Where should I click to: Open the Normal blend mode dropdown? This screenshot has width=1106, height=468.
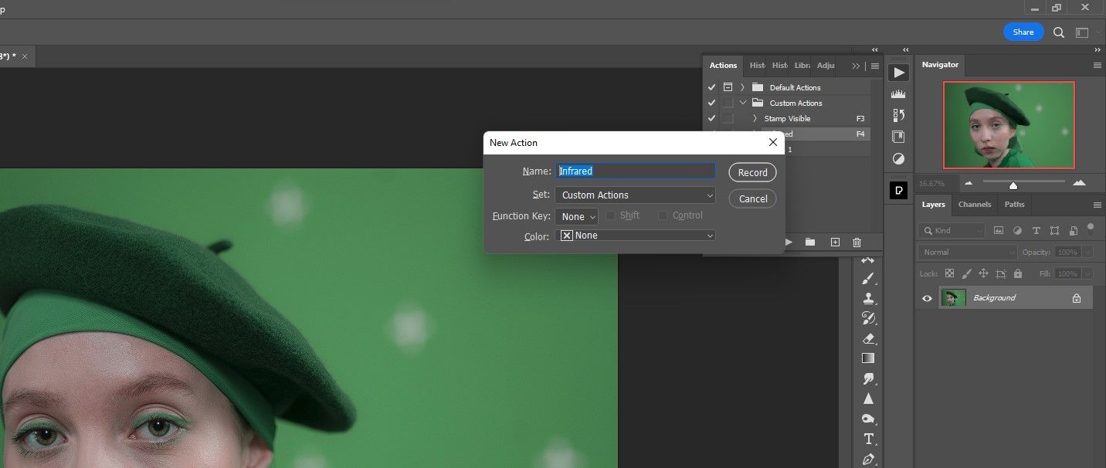969,252
